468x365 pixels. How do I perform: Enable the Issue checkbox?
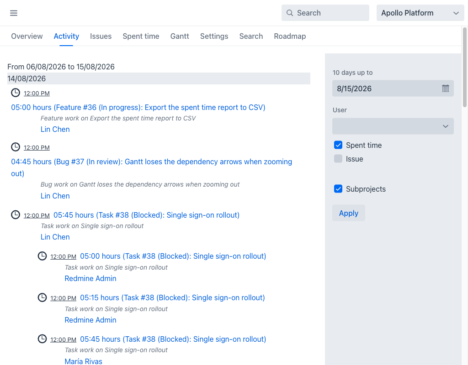(x=338, y=159)
